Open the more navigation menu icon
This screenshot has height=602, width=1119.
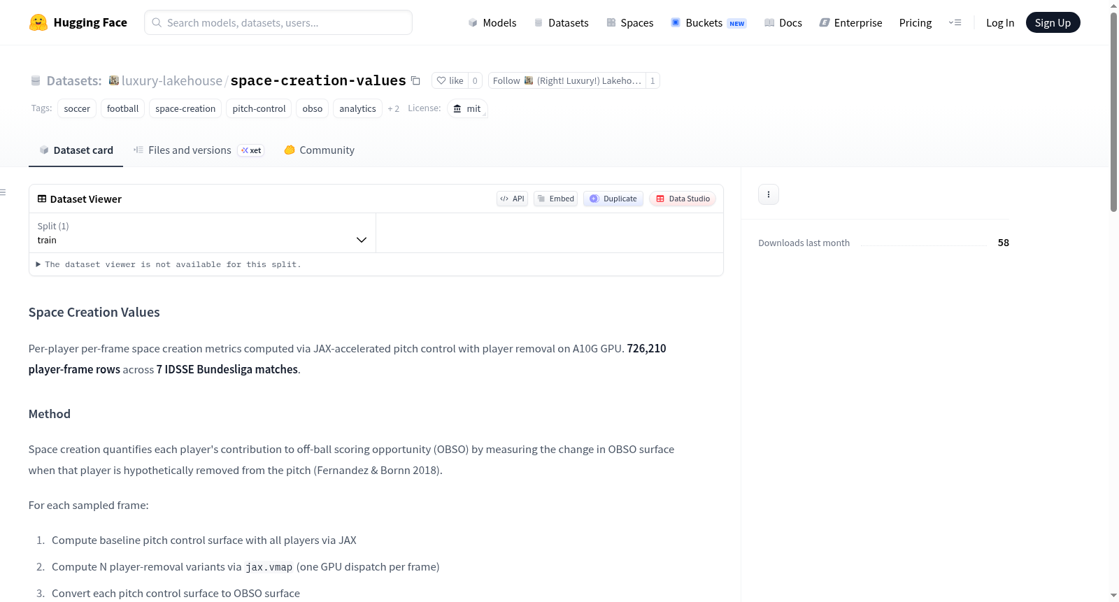(x=955, y=22)
